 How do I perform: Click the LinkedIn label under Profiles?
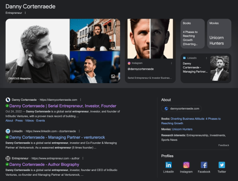pyautogui.click(x=169, y=171)
